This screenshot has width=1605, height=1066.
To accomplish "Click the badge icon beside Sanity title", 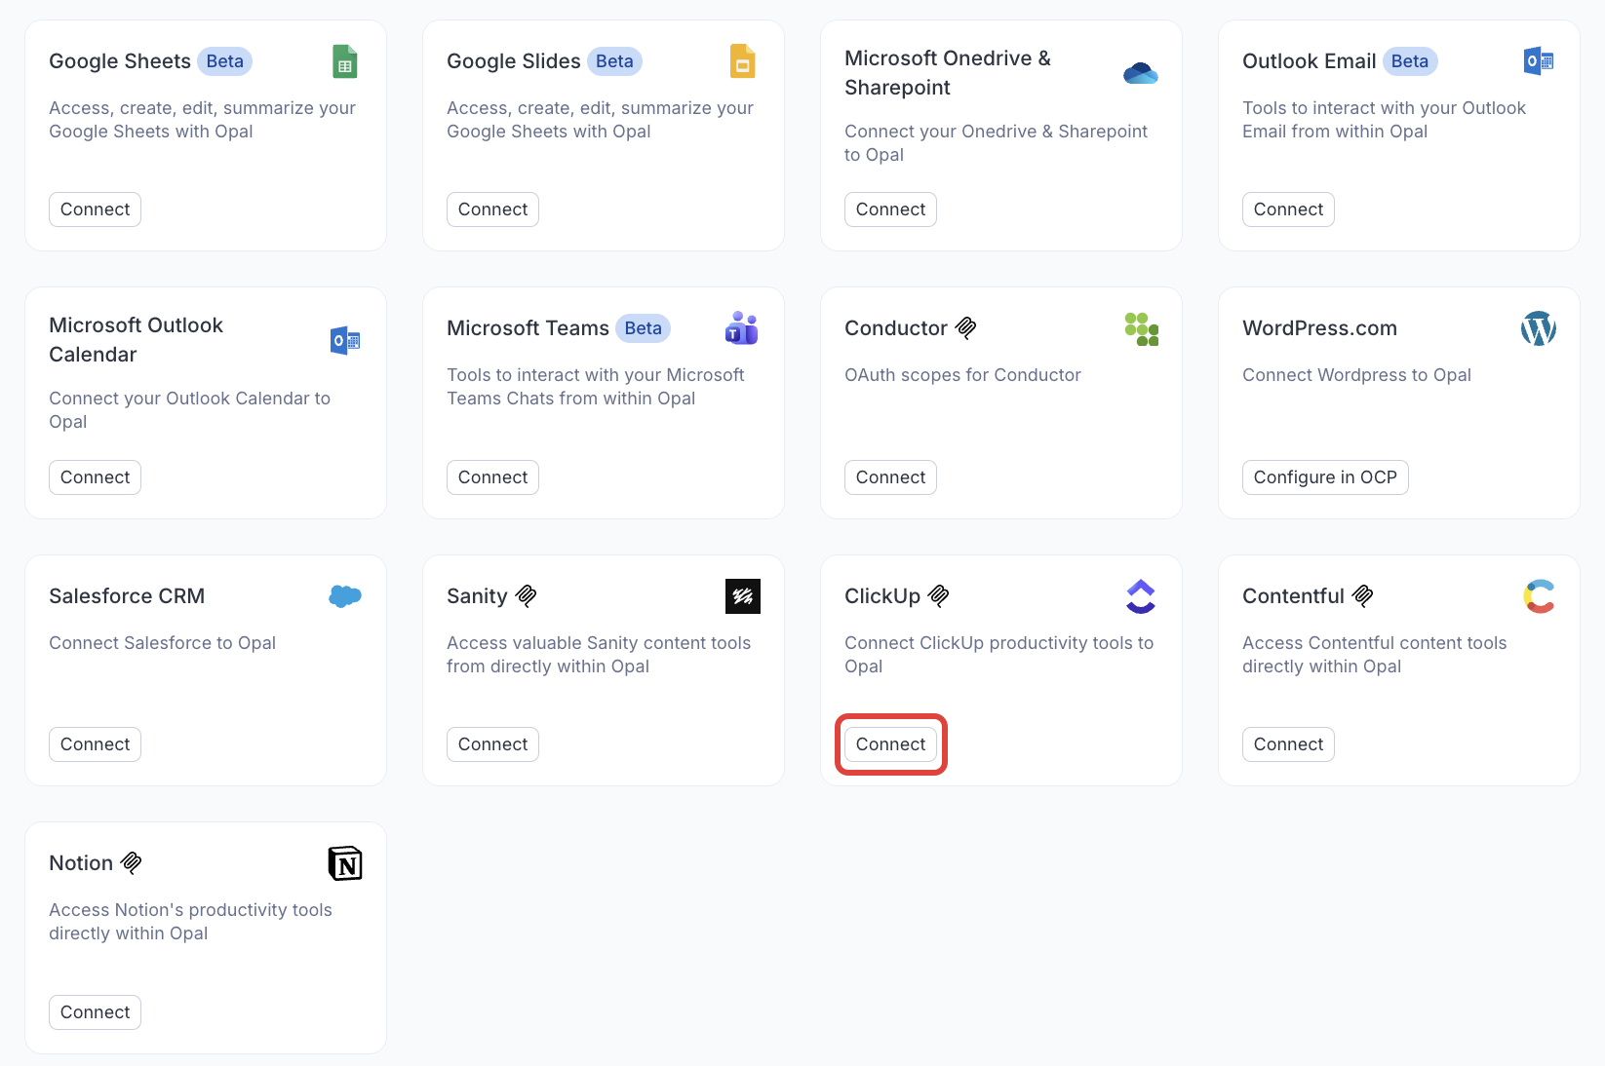I will point(526,596).
